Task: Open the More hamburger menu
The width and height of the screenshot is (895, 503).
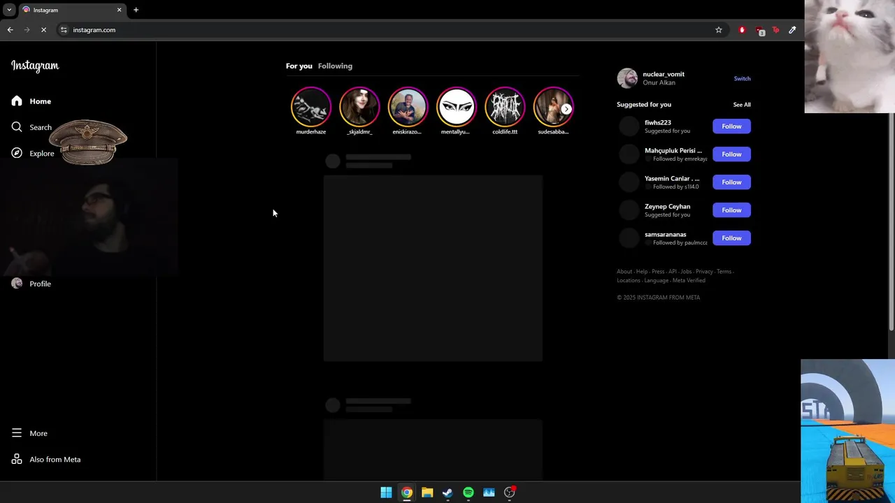Action: click(x=29, y=433)
